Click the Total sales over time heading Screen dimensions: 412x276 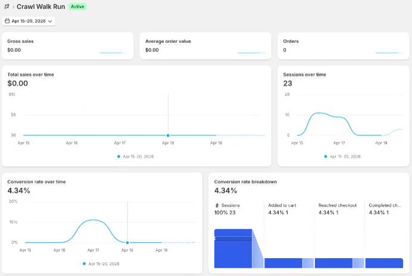(x=30, y=75)
